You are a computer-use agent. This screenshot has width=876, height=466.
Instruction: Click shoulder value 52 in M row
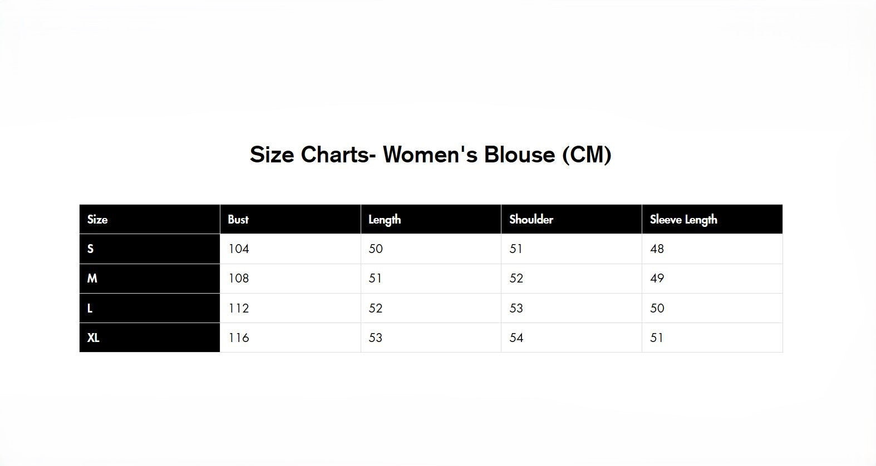pyautogui.click(x=516, y=278)
